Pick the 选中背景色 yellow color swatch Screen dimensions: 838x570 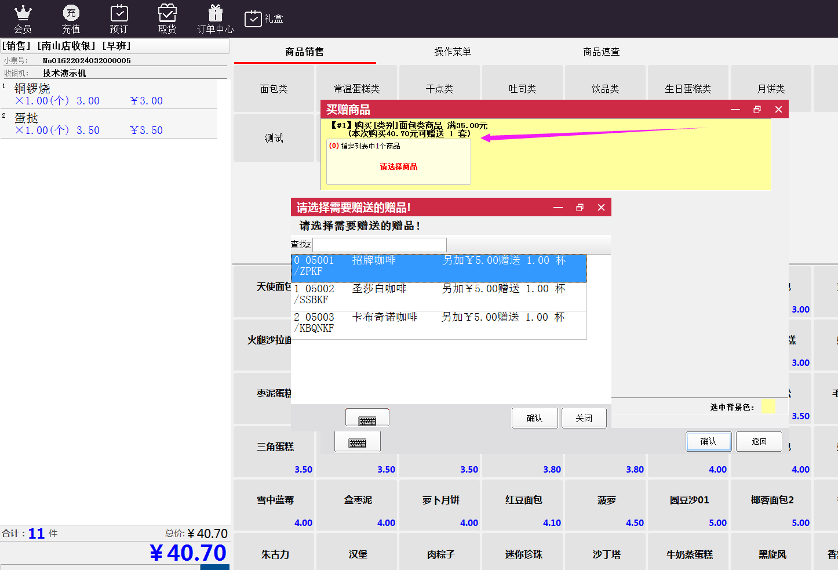[x=767, y=406]
